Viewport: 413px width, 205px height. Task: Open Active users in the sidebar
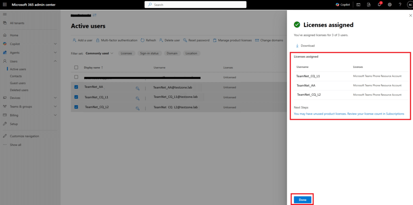pyautogui.click(x=18, y=69)
